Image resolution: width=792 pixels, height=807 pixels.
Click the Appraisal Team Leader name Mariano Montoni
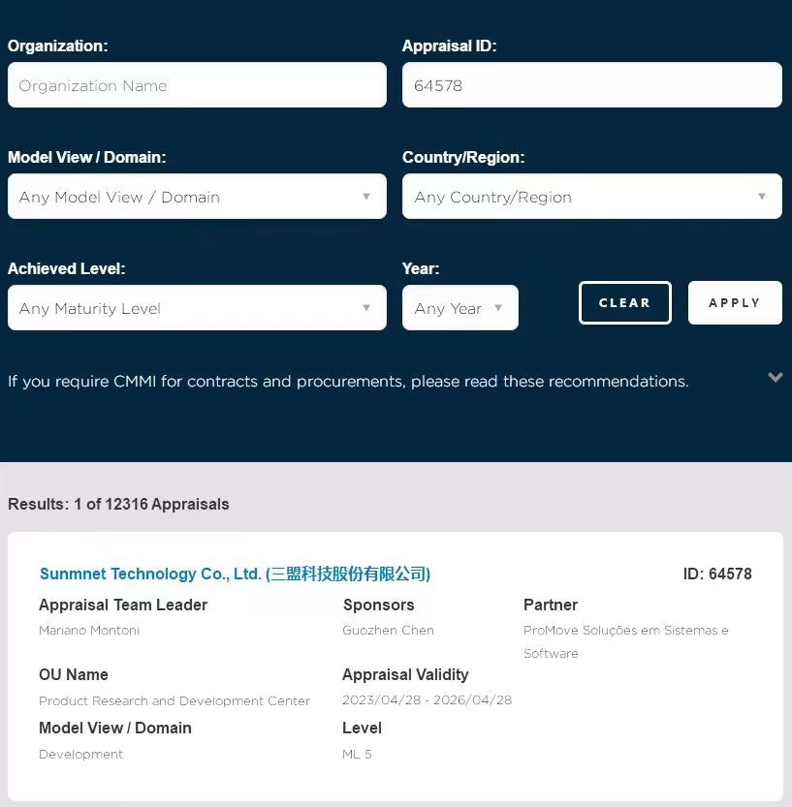tap(89, 631)
